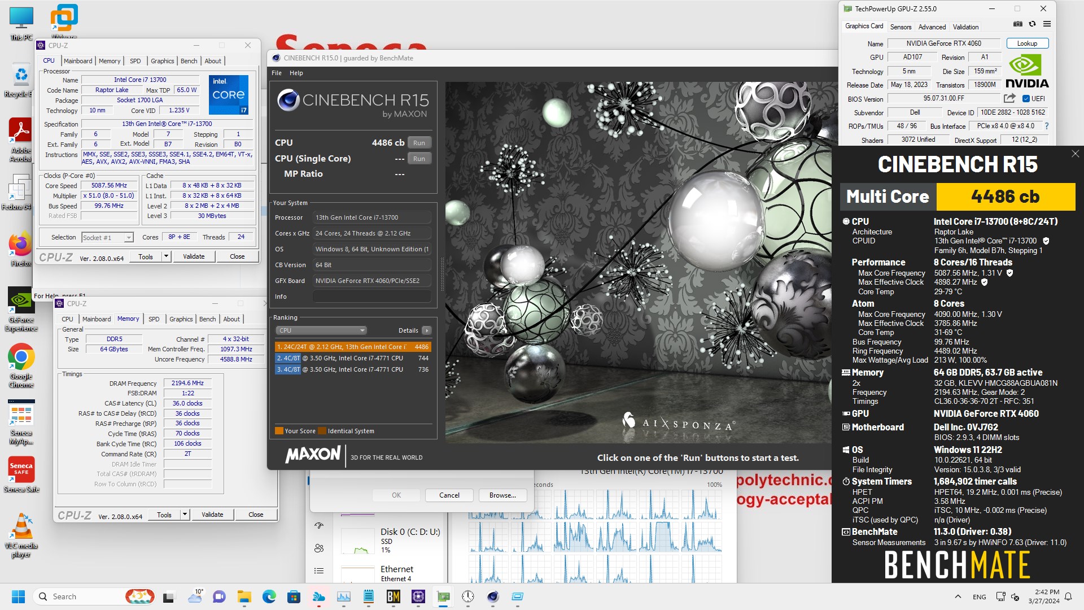The height and width of the screenshot is (610, 1084).
Task: Click the Task Manager details list sidebar icon
Action: point(319,570)
